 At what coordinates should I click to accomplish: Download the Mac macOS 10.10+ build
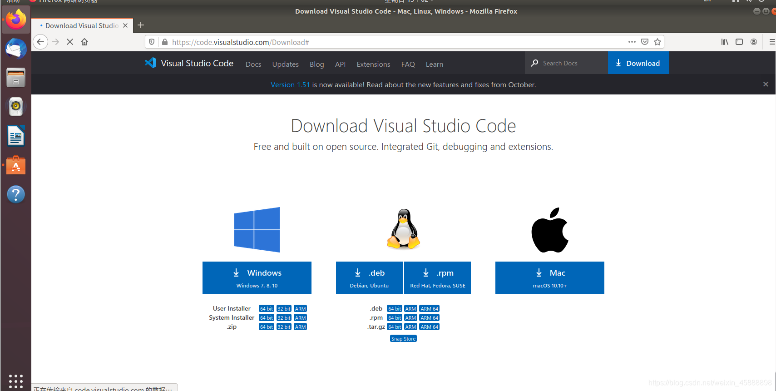[550, 277]
